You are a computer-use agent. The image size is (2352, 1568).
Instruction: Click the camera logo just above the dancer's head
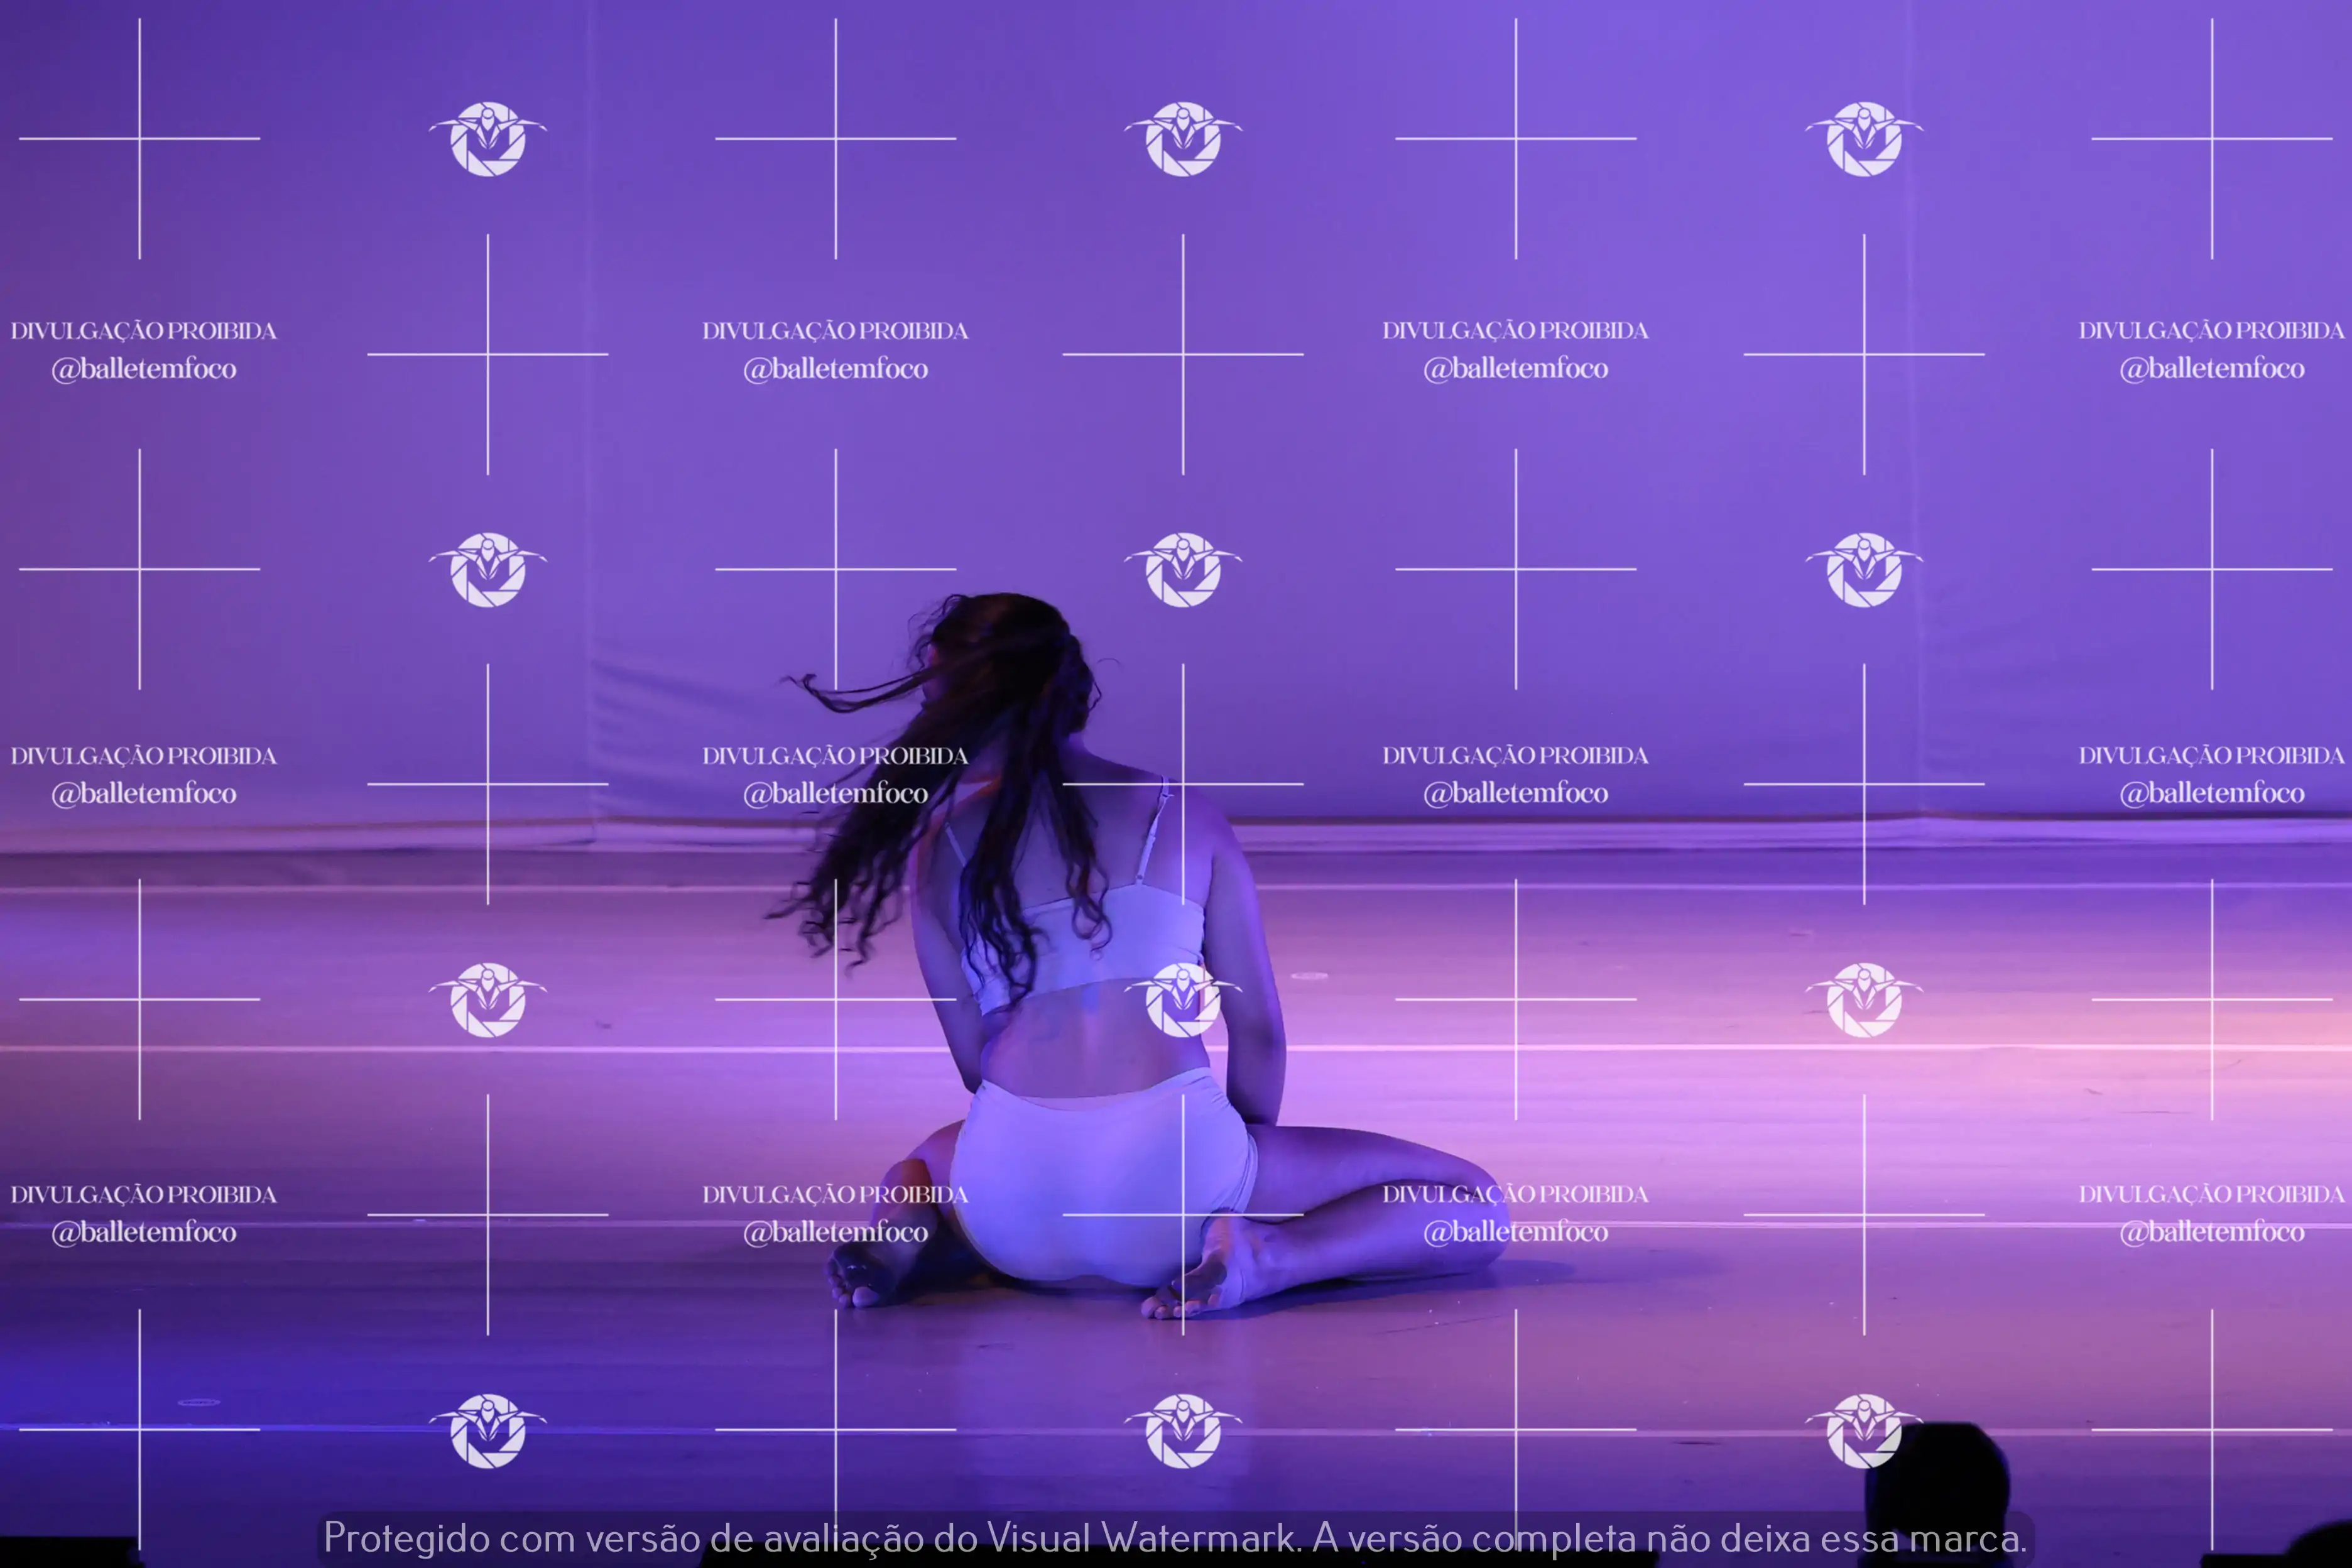(x=1183, y=569)
